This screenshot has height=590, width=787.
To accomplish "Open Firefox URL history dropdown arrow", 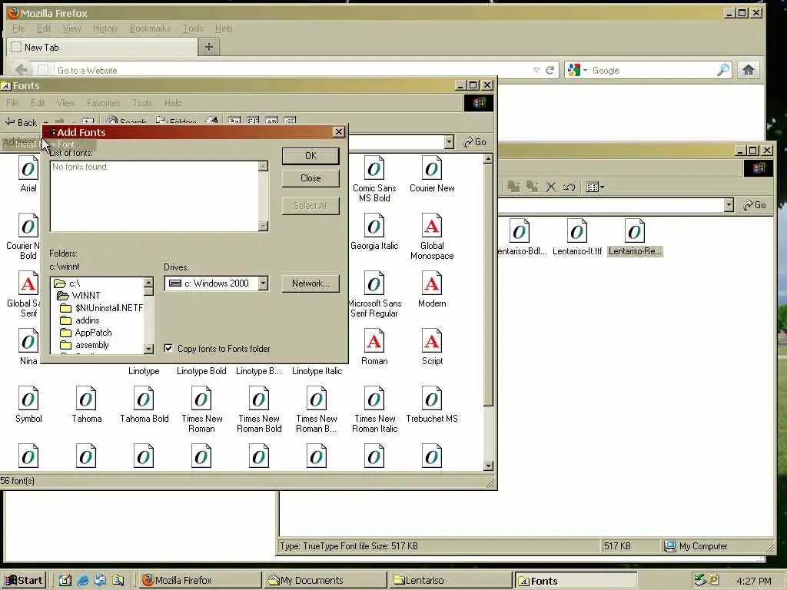I will pyautogui.click(x=536, y=70).
